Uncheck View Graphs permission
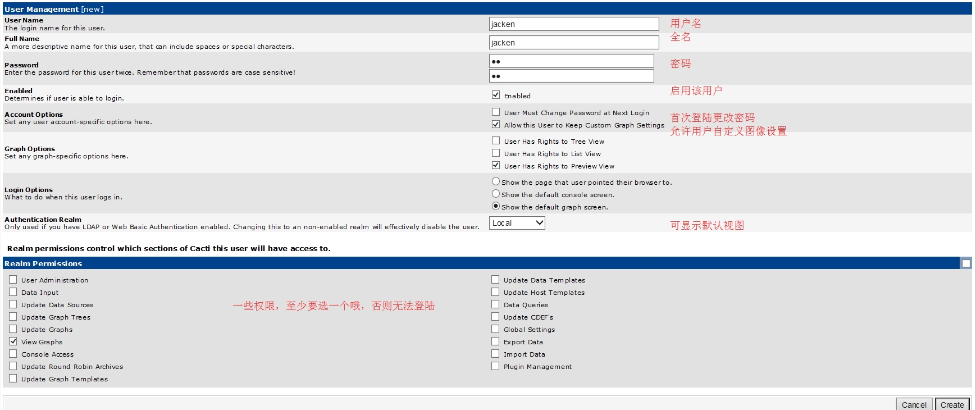 tap(13, 341)
